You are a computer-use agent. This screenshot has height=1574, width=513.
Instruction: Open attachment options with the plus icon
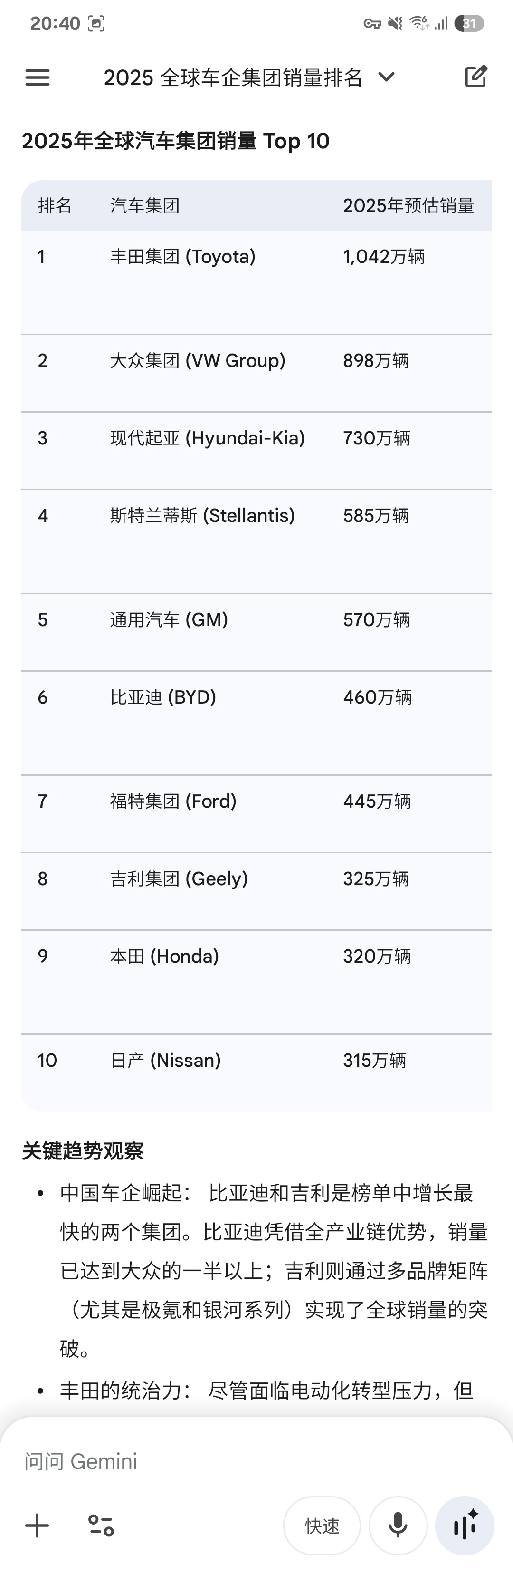(x=37, y=1526)
